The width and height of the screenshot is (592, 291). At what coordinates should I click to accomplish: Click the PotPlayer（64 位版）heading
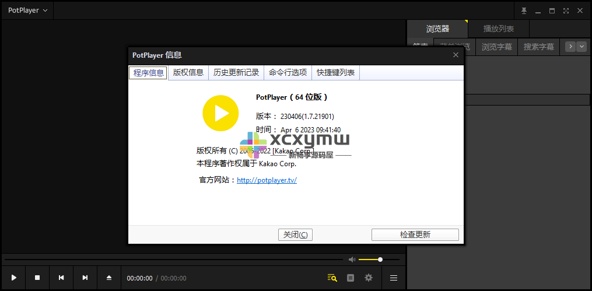point(292,97)
